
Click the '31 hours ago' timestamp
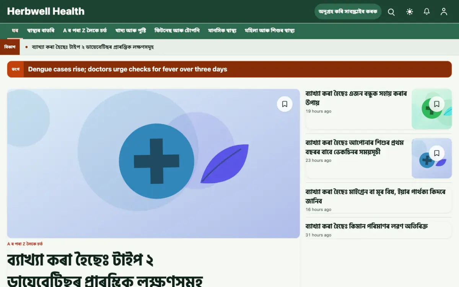[x=318, y=235]
